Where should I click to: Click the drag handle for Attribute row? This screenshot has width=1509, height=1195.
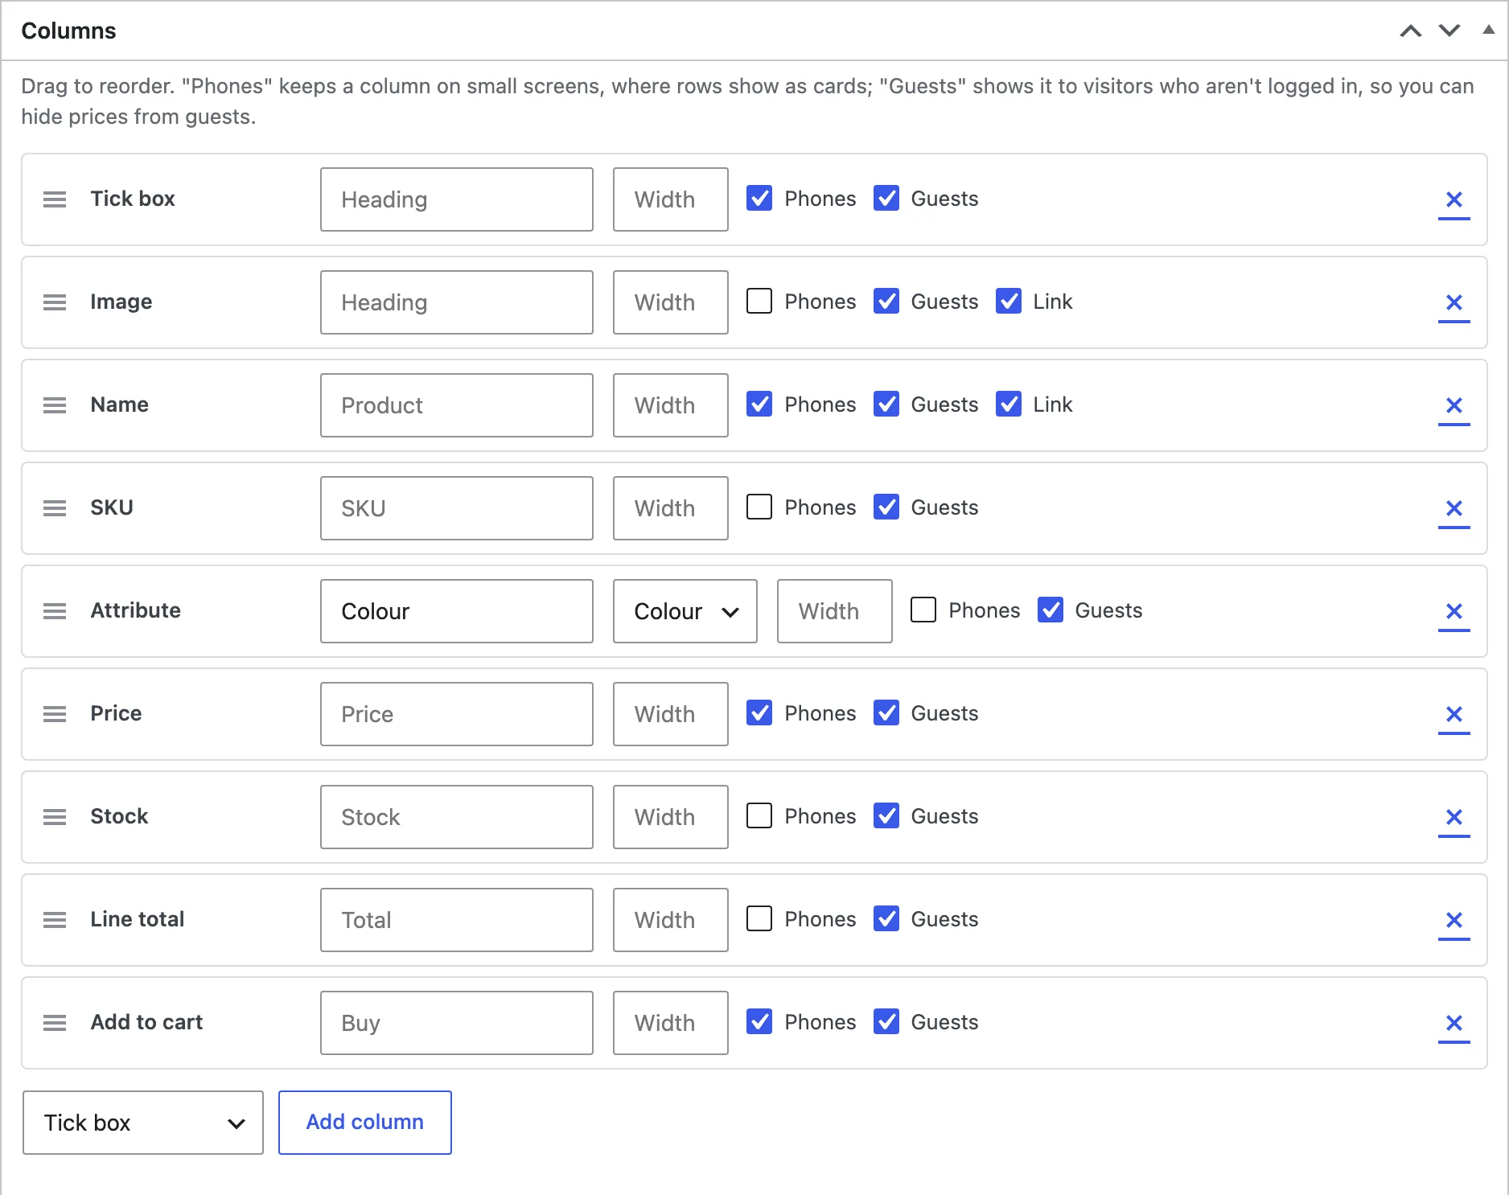coord(55,611)
